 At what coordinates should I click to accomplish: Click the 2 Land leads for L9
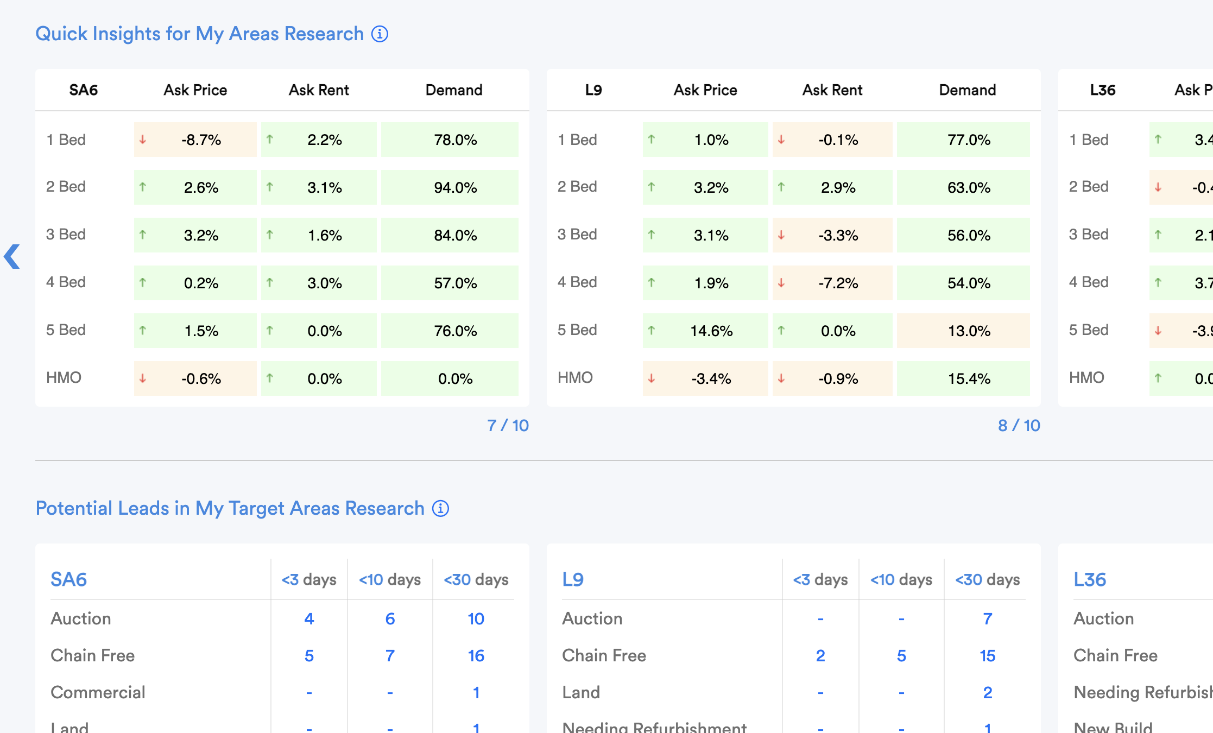pos(987,692)
